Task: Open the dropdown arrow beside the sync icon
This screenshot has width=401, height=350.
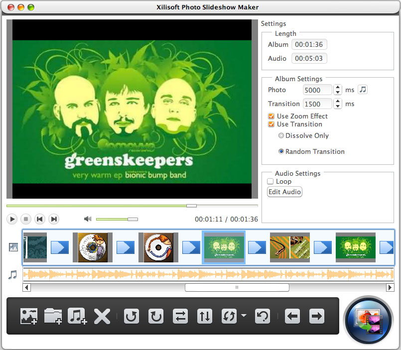Action: click(x=244, y=316)
